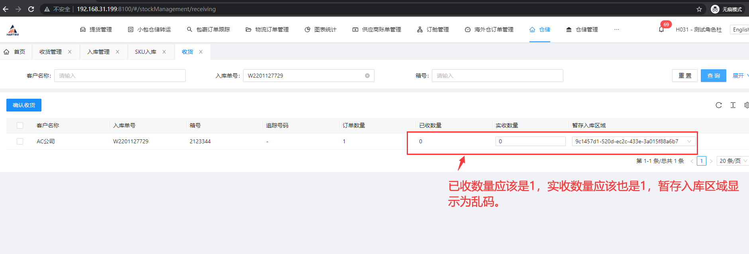Screen dimensions: 749x254
Task: Click the 实收数量 input field
Action: pos(530,141)
